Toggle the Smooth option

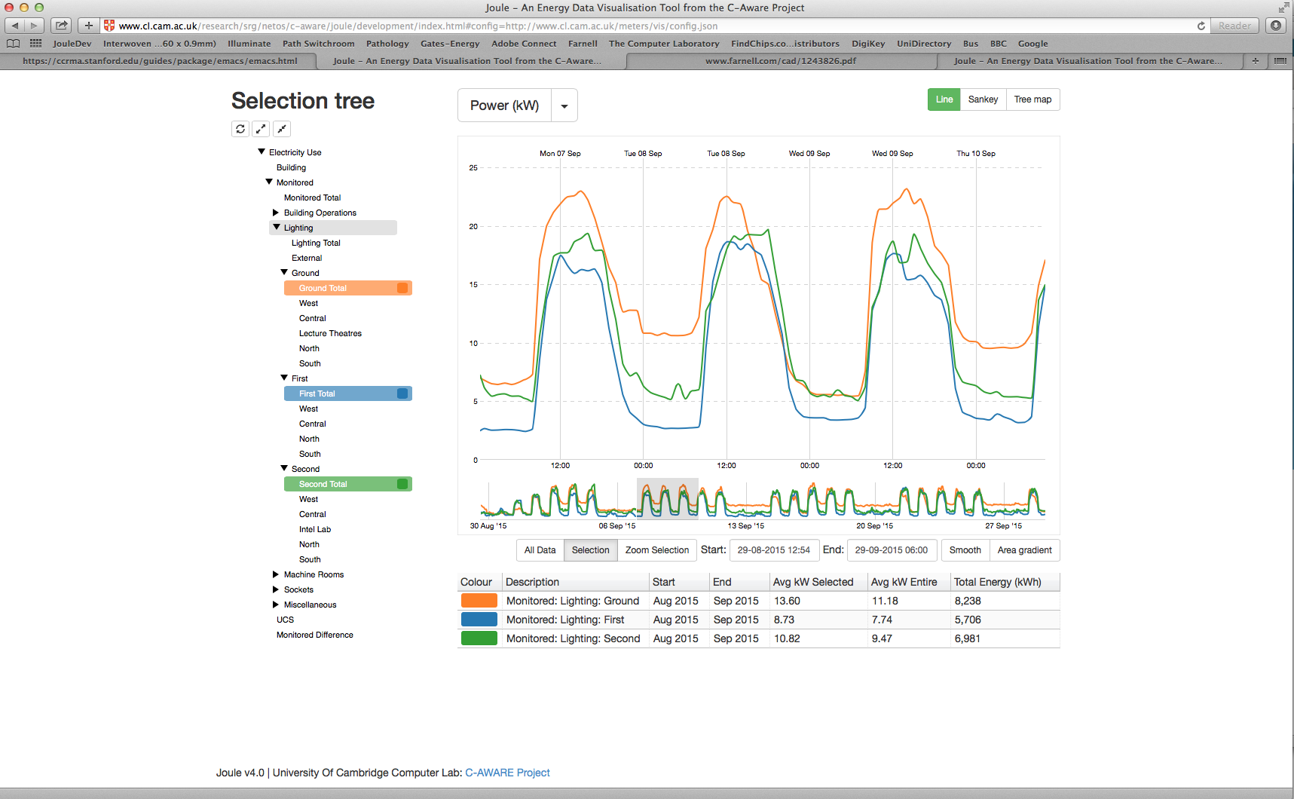tap(965, 550)
